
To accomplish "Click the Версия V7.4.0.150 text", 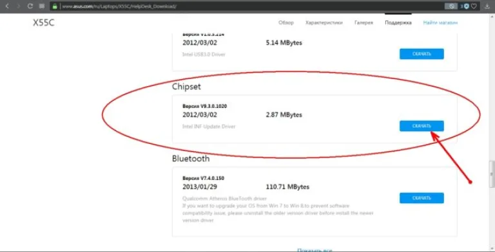I will coord(203,178).
